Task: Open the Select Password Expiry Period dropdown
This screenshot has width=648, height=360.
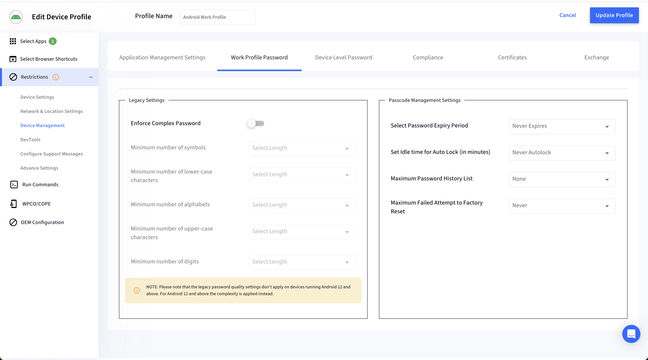Action: 562,126
